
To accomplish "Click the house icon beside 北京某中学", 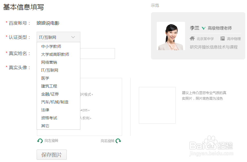I will coord(192,38).
